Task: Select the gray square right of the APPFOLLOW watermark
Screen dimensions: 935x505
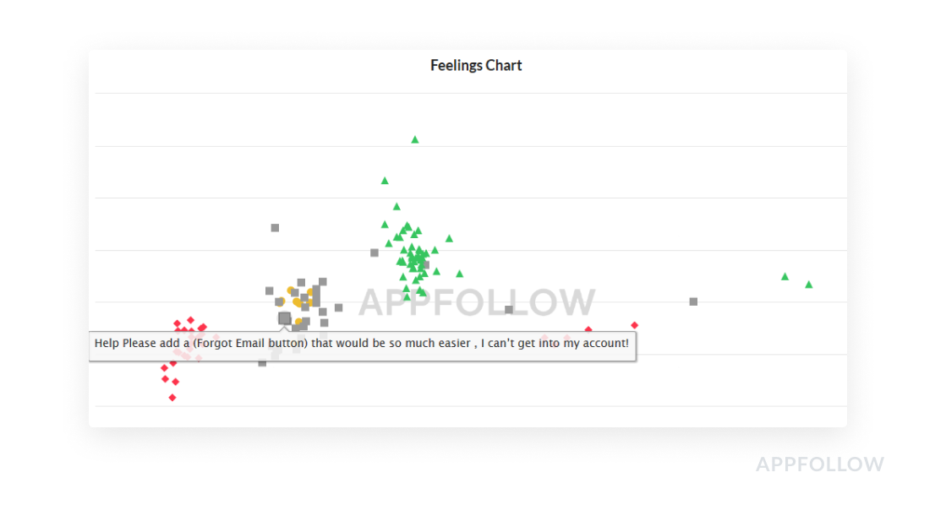Action: point(509,310)
